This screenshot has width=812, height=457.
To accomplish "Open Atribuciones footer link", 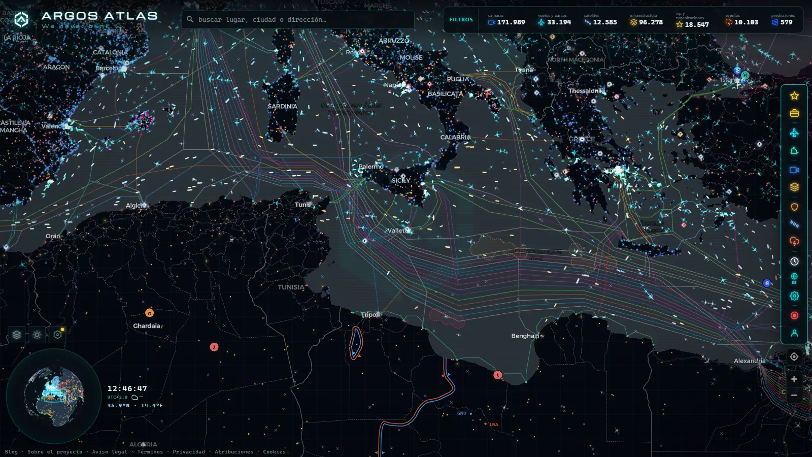I will [234, 452].
